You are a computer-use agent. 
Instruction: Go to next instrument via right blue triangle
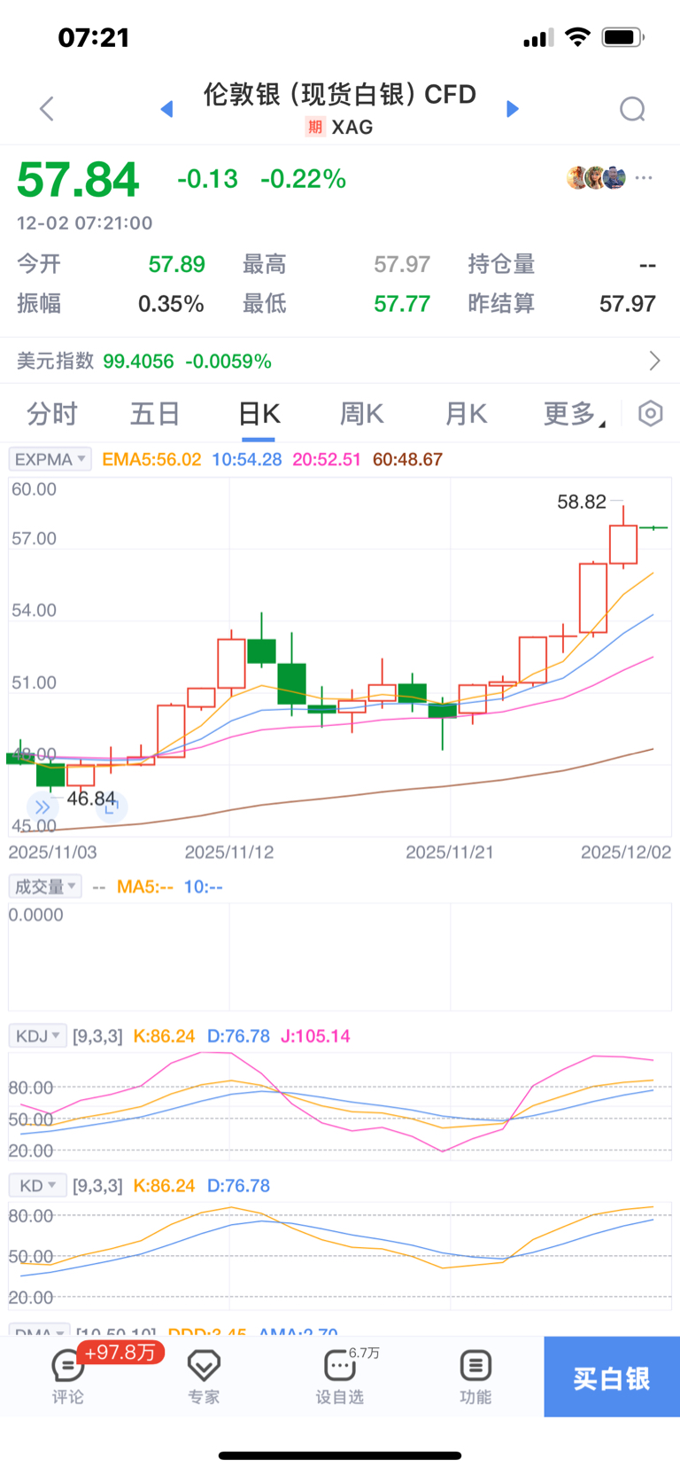click(x=512, y=109)
